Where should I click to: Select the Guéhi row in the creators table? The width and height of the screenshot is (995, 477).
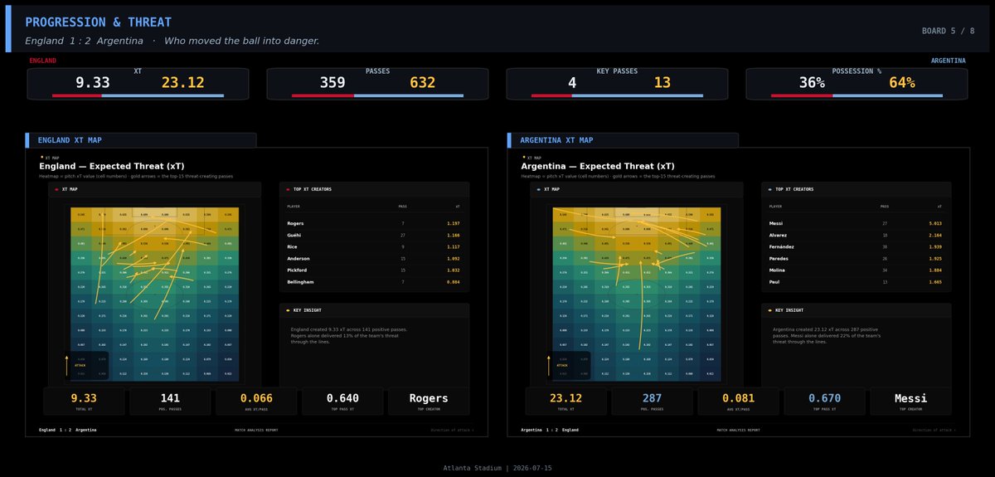pyautogui.click(x=374, y=235)
